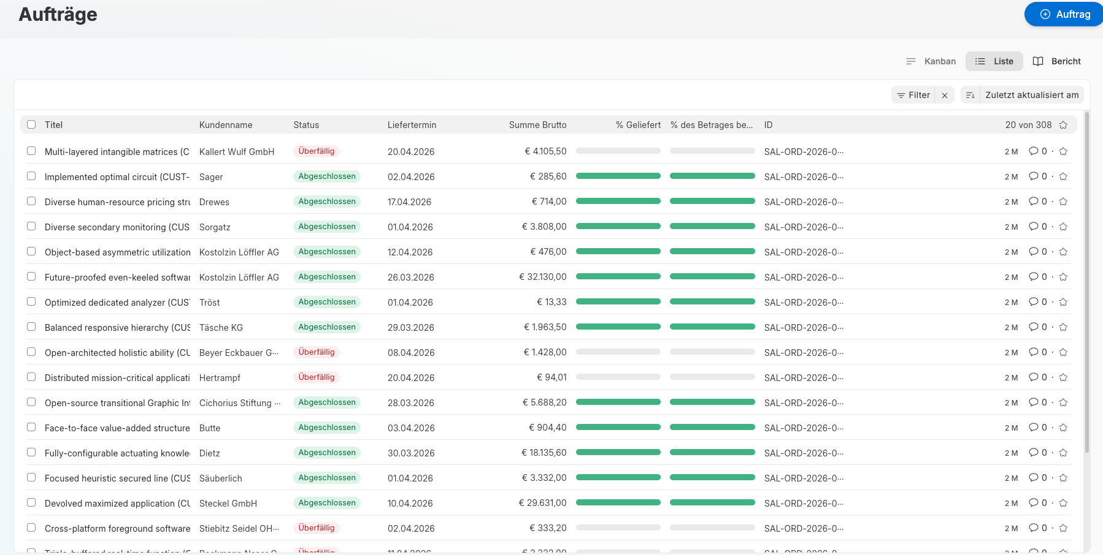1103x555 pixels.
Task: Select the Liste view tab
Action: (994, 61)
